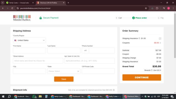This screenshot has width=176, height=99.
Task: Click the orange Save button
Action: coord(64,79)
